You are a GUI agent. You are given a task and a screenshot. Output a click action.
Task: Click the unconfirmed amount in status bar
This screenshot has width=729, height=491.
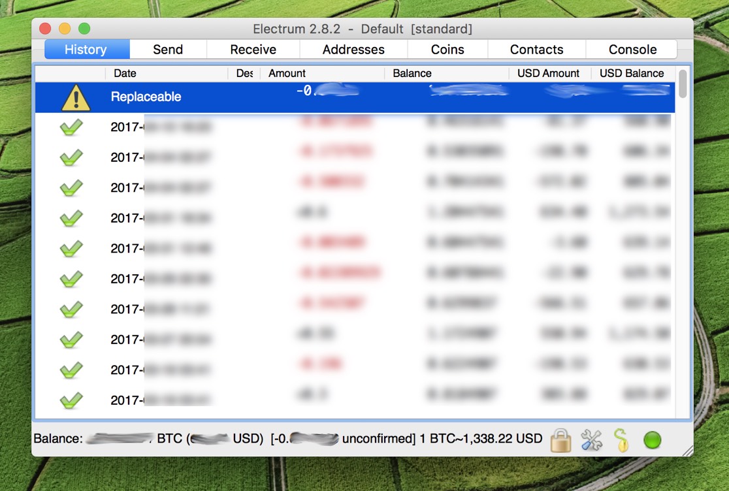coord(343,439)
